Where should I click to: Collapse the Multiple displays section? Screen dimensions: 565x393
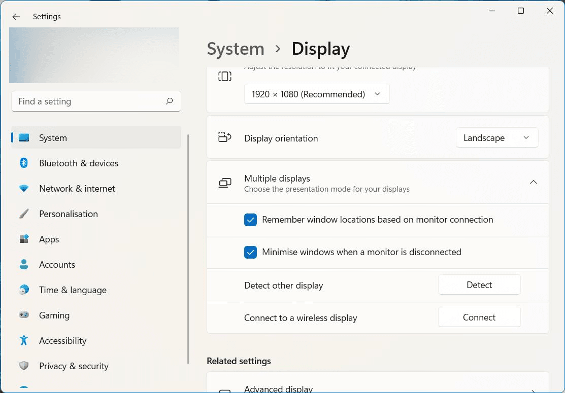point(534,182)
